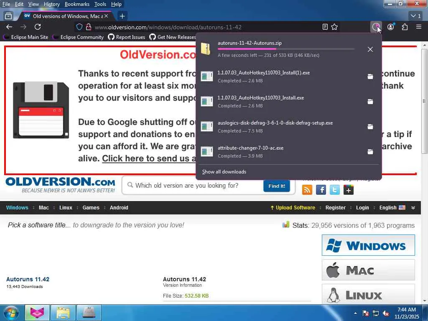The height and width of the screenshot is (321, 428).
Task: Open the Action Center flag icon
Action: pos(365,313)
